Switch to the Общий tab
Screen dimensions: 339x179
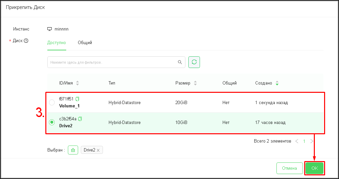pos(85,43)
